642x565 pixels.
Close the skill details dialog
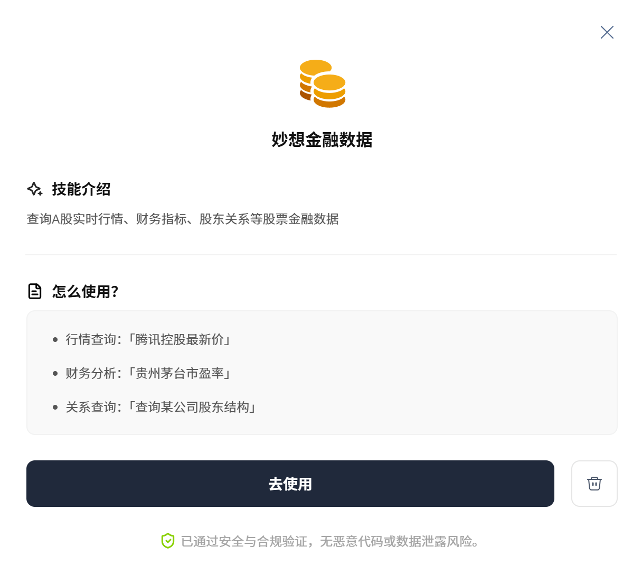(x=607, y=32)
